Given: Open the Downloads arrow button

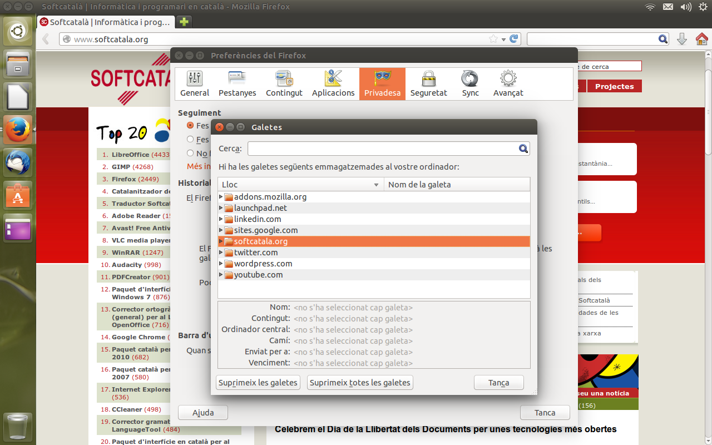Looking at the screenshot, I should pos(682,39).
